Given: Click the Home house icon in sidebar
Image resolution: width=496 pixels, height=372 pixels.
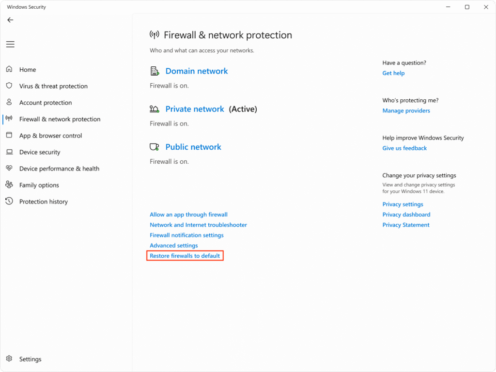Looking at the screenshot, I should click(9, 69).
